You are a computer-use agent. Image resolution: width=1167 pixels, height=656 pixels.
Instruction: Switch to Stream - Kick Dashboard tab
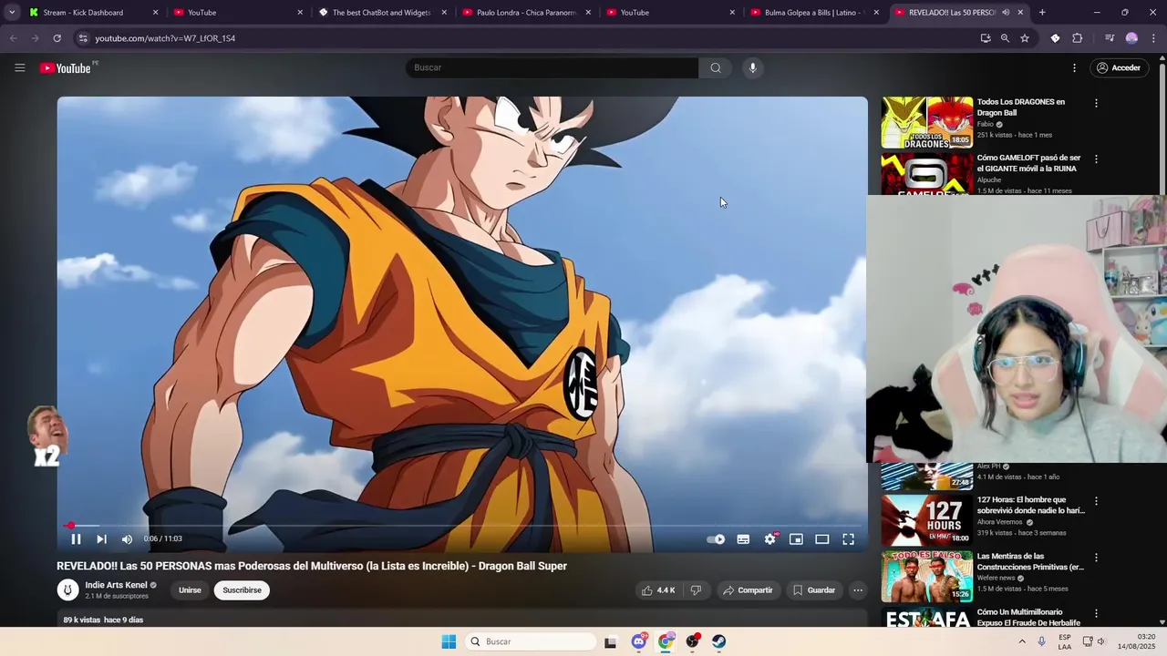point(94,13)
